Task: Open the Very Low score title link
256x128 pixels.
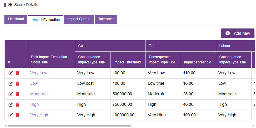Action: [39, 73]
